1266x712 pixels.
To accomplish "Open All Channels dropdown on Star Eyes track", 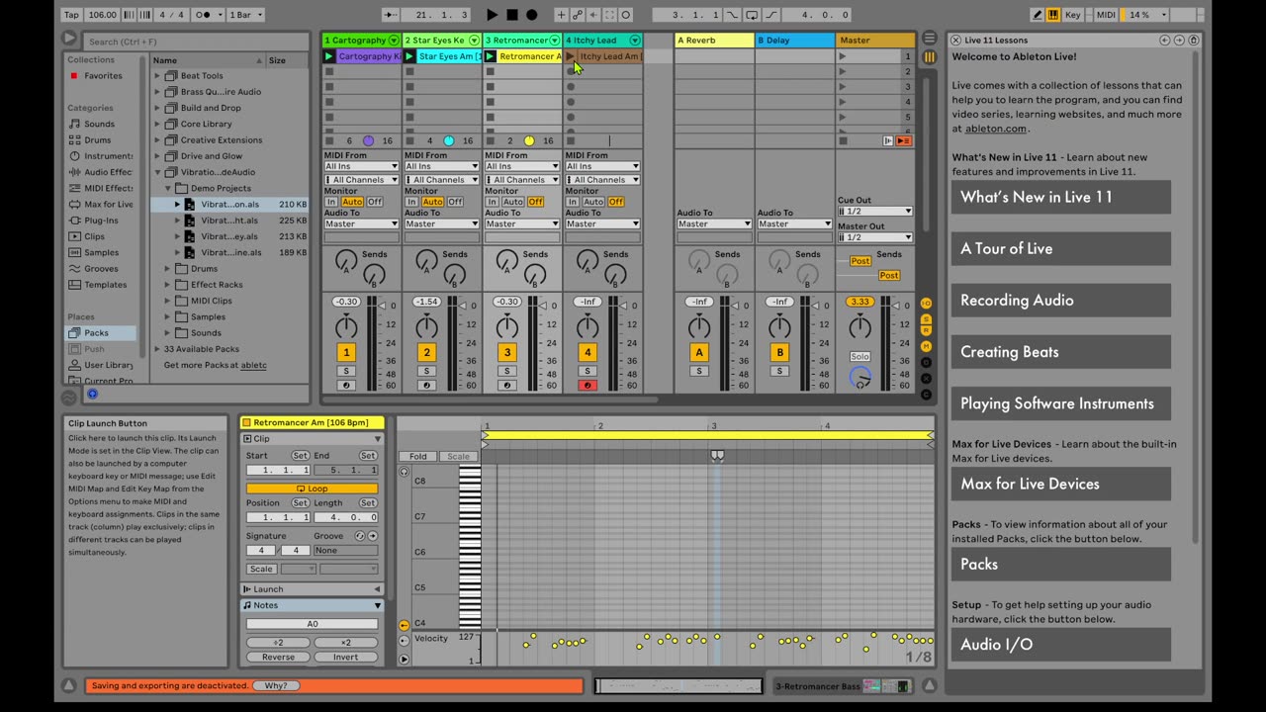I will click(x=441, y=180).
